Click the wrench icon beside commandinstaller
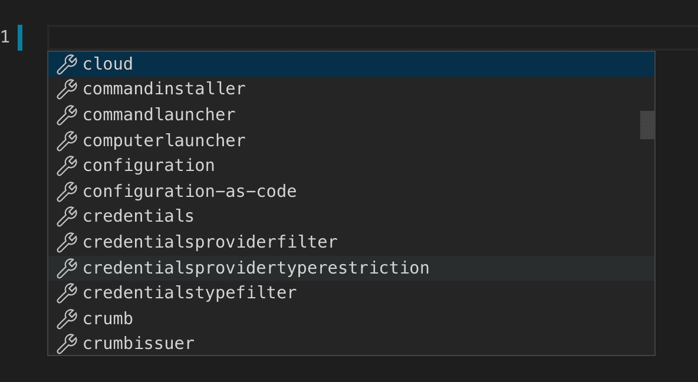 coord(66,88)
